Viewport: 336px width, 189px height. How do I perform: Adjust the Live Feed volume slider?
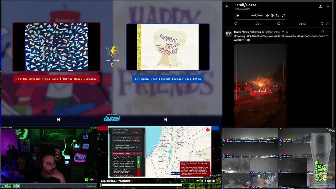pyautogui.click(x=92, y=186)
